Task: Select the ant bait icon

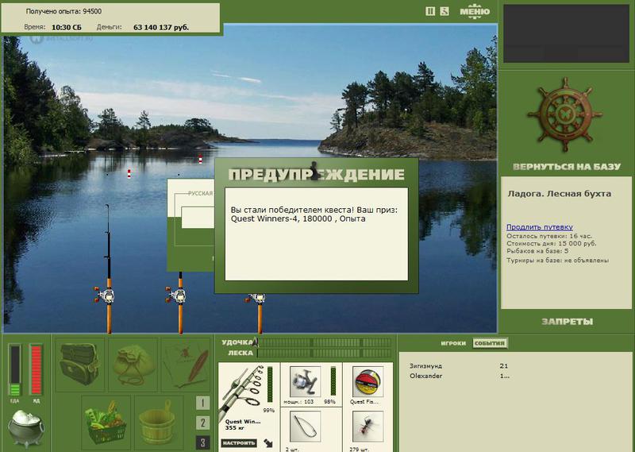Action: click(x=368, y=427)
